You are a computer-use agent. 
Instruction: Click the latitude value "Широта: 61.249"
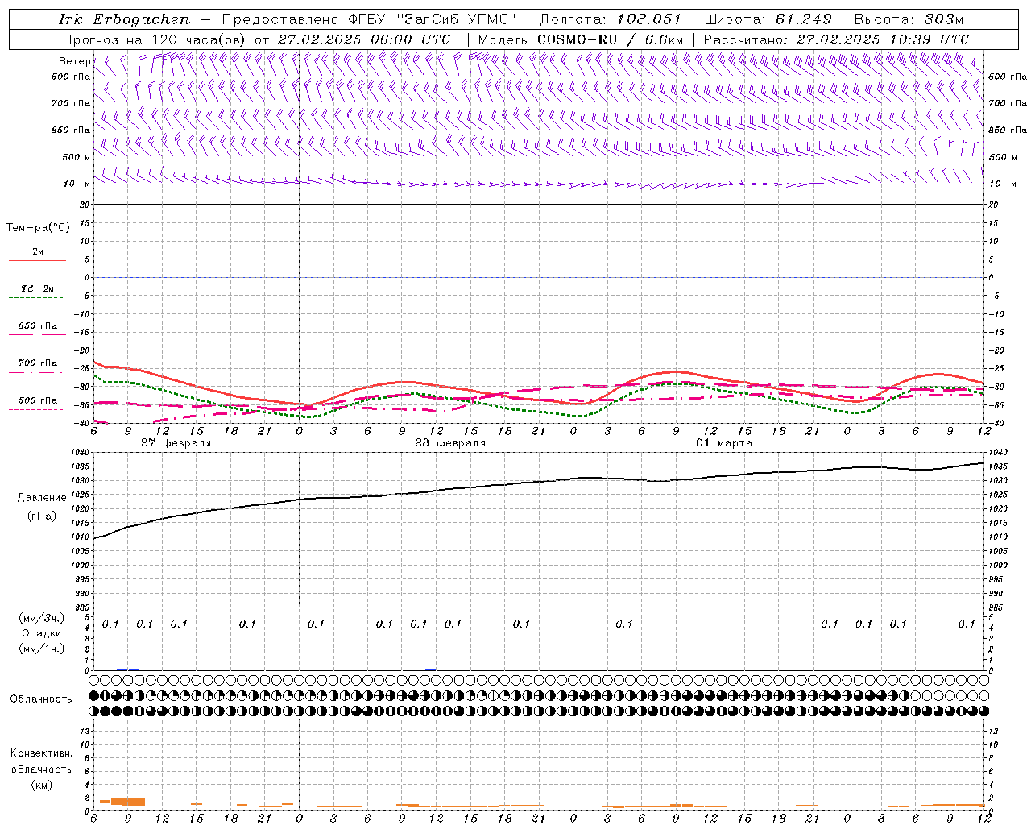click(768, 19)
